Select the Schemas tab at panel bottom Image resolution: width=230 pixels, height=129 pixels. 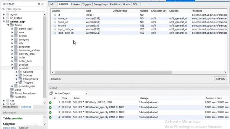tap(26, 107)
